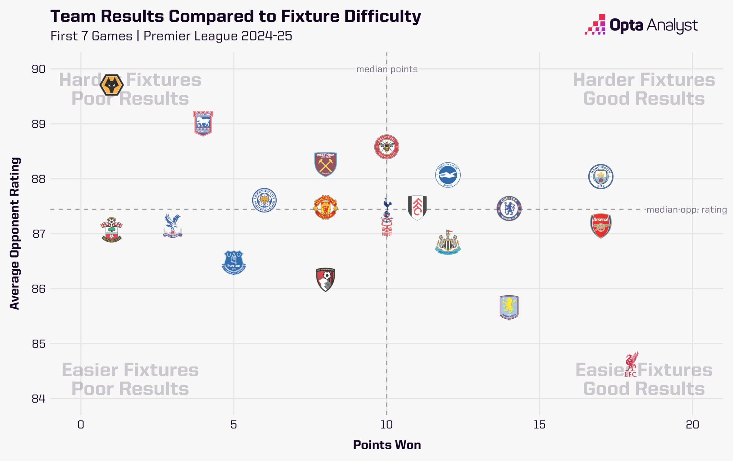733x461 pixels.
Task: Click the AFC Bournemouth badge
Action: (x=326, y=280)
